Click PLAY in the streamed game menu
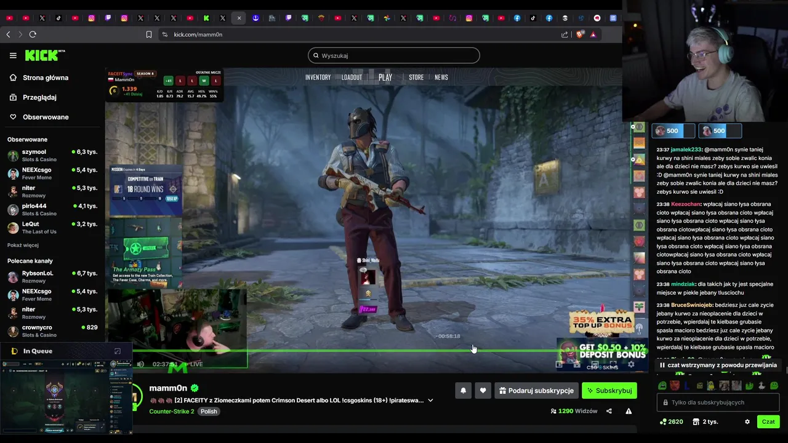Image resolution: width=788 pixels, height=443 pixels. (x=385, y=78)
